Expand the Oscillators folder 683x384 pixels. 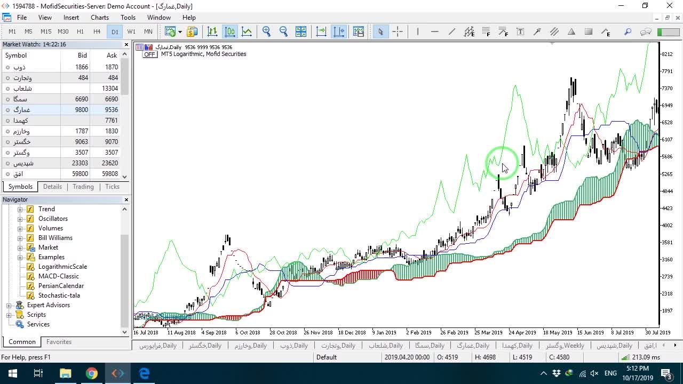coord(20,219)
